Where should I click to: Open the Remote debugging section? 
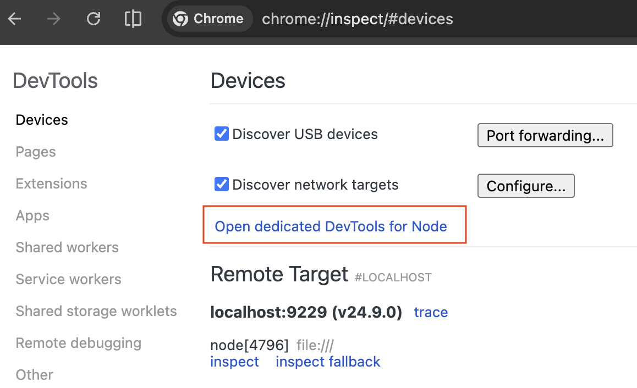click(x=78, y=343)
